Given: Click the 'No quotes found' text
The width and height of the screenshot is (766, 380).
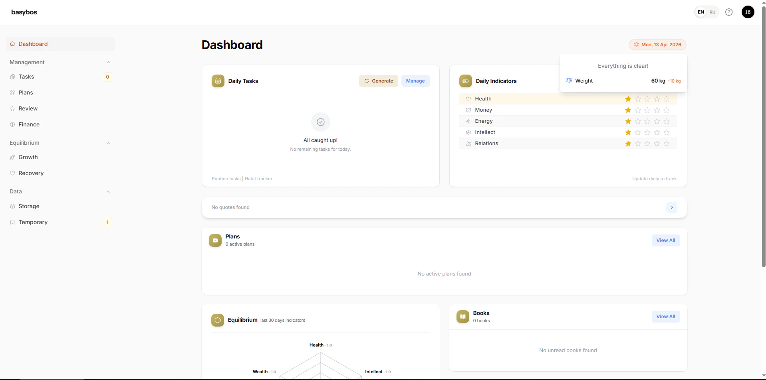Looking at the screenshot, I should coord(230,207).
